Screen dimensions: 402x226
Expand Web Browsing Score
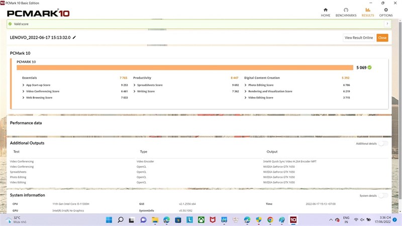pyautogui.click(x=23, y=97)
